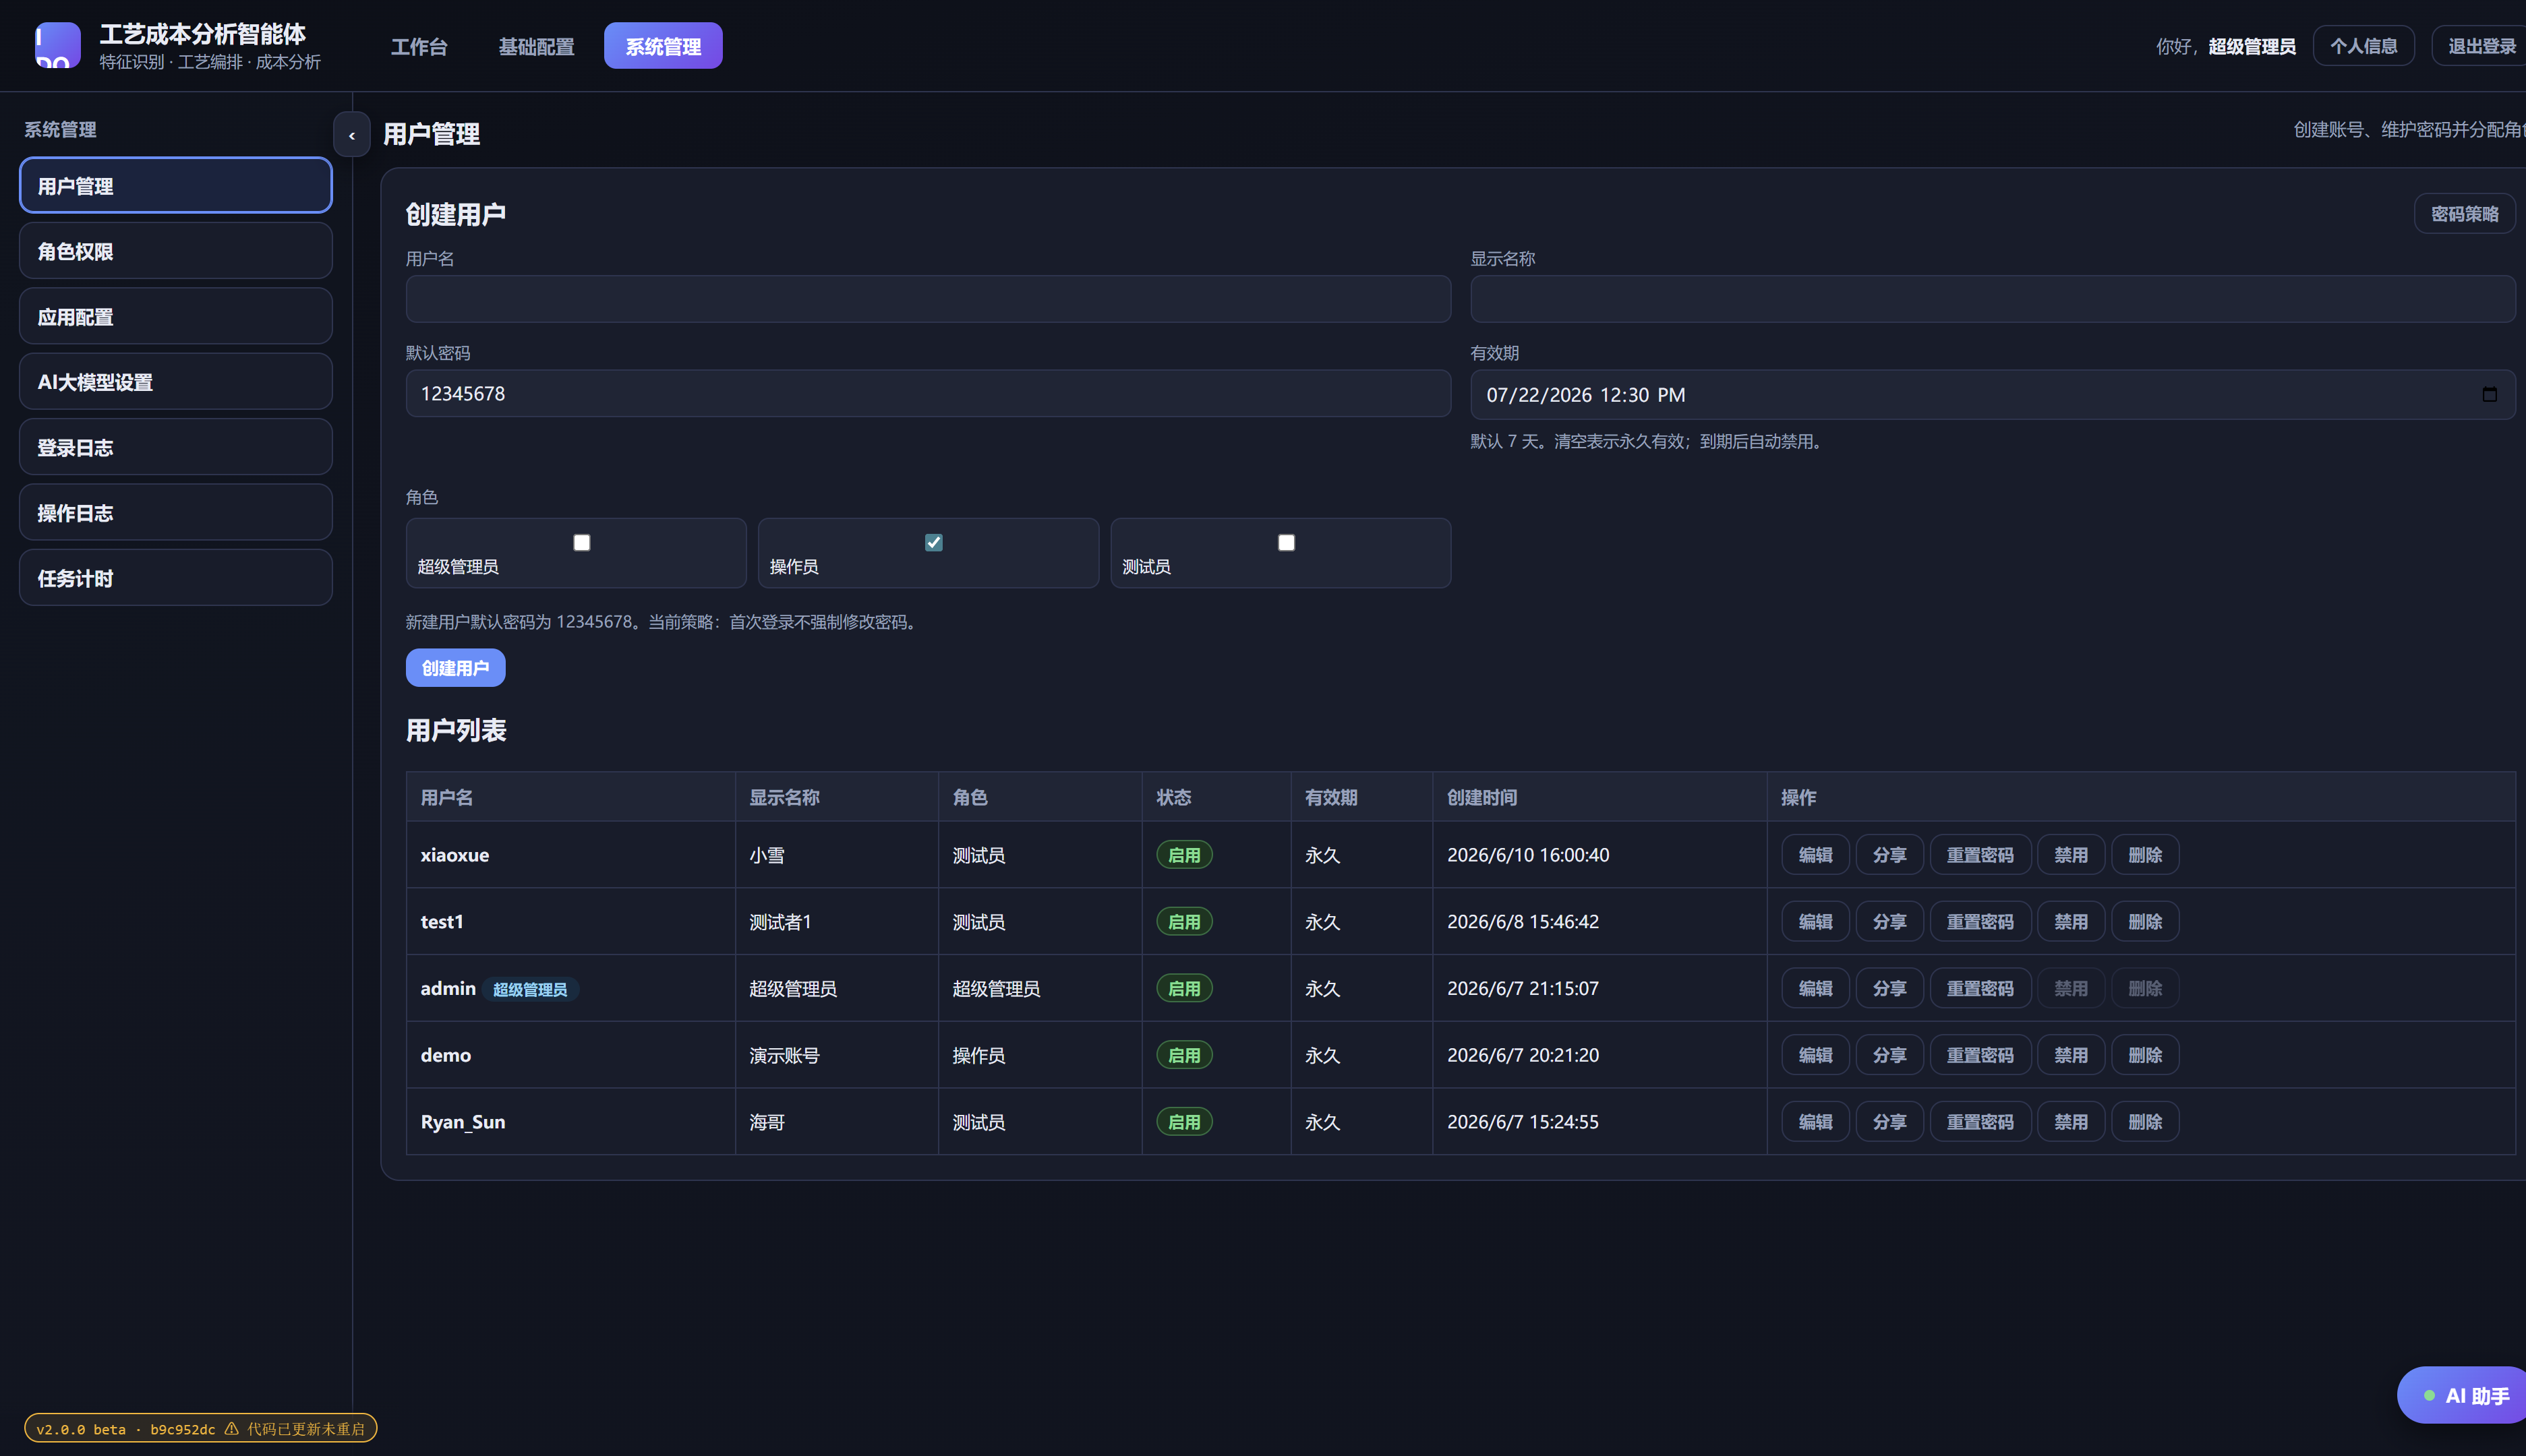Screen dimensions: 2526x1456
Task: Focus the 用户名 input field
Action: coord(929,299)
